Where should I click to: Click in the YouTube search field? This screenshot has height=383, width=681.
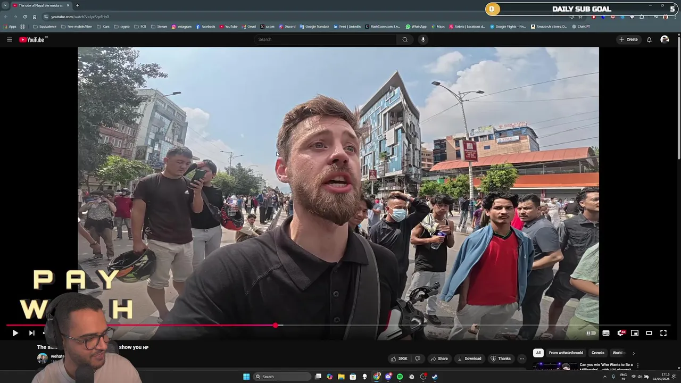326,39
